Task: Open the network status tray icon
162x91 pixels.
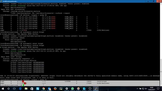Action: click(x=143, y=89)
